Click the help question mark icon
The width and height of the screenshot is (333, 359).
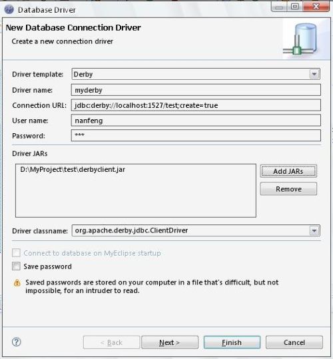tap(16, 342)
